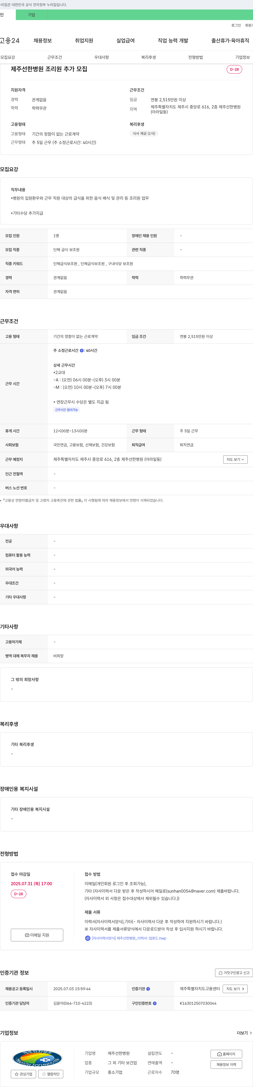Click the deadline D-28 badge in 전형방법
This screenshot has width=253, height=1087.
18,894
